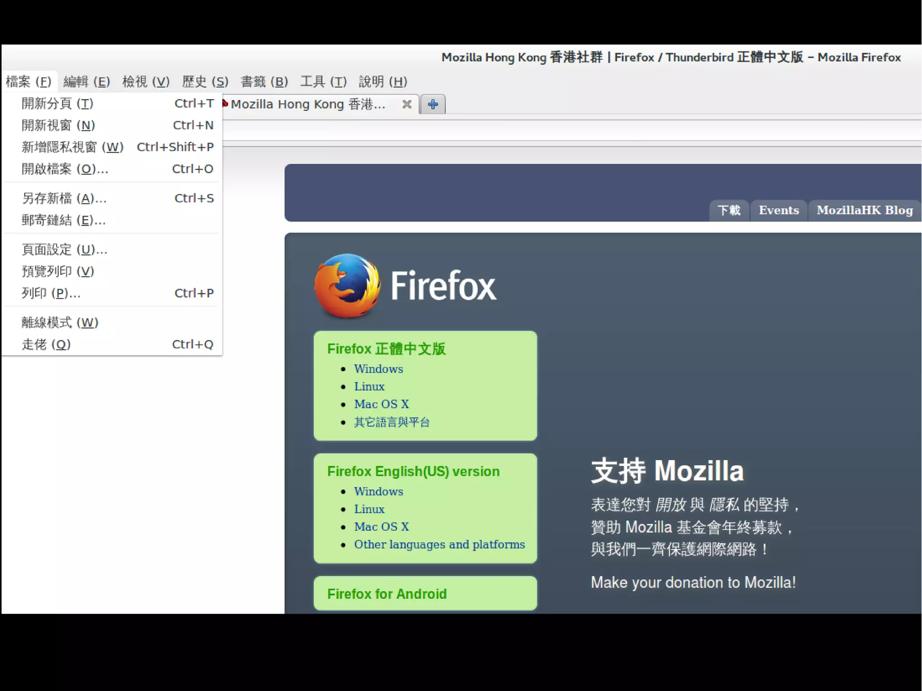Choose 走佬 (Q) to quit Firefox
The width and height of the screenshot is (922, 691).
click(x=112, y=344)
